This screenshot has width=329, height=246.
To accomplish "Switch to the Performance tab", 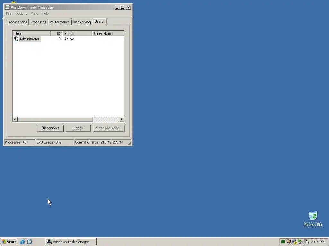I will [x=59, y=22].
